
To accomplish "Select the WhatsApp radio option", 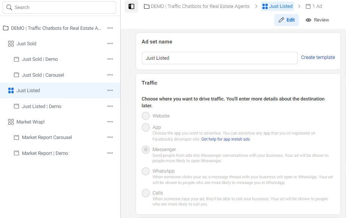I will click(x=146, y=171).
